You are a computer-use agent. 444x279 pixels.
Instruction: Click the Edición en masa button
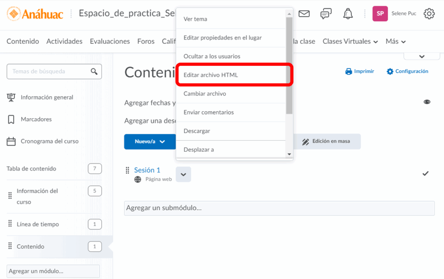[326, 142]
